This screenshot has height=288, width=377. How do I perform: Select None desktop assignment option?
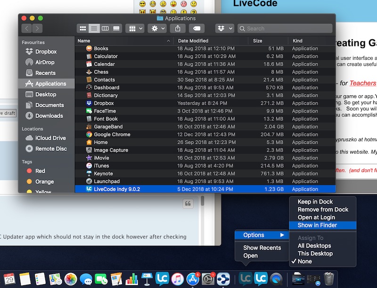(304, 261)
